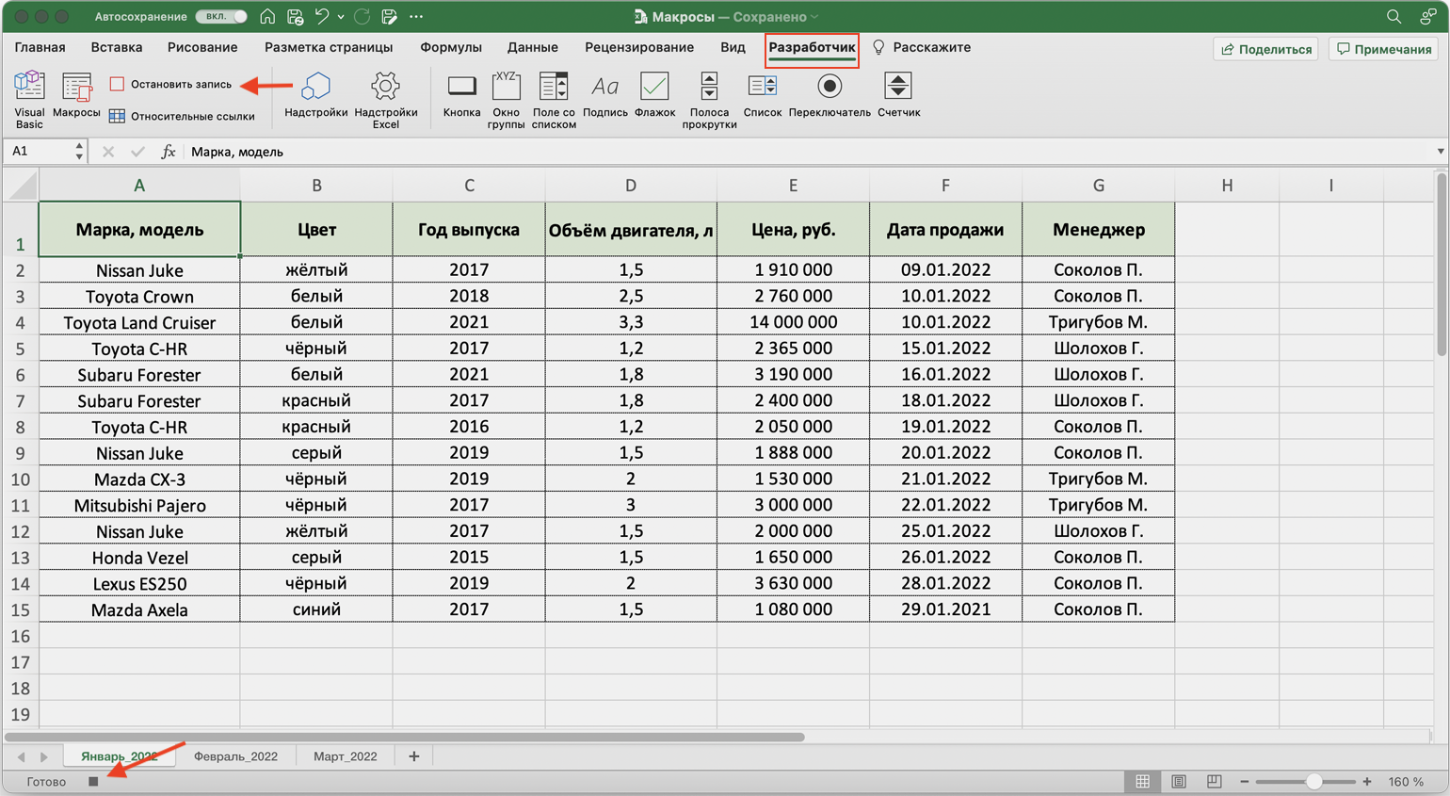Expand the formula bar with the arrow

pos(1440,151)
